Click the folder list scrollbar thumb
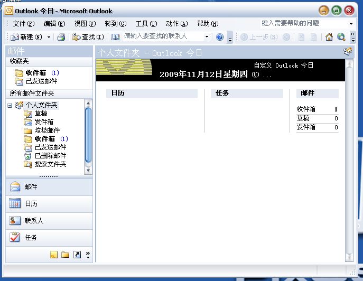This screenshot has height=281, width=363. tap(88, 135)
